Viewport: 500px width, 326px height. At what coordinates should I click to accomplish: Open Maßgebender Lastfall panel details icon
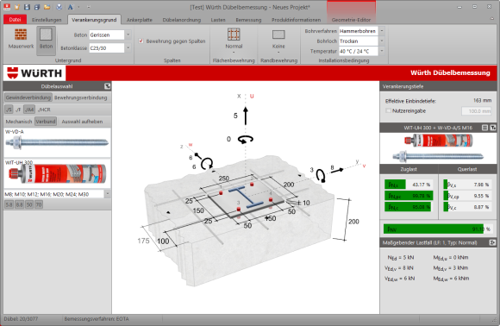[x=492, y=242]
